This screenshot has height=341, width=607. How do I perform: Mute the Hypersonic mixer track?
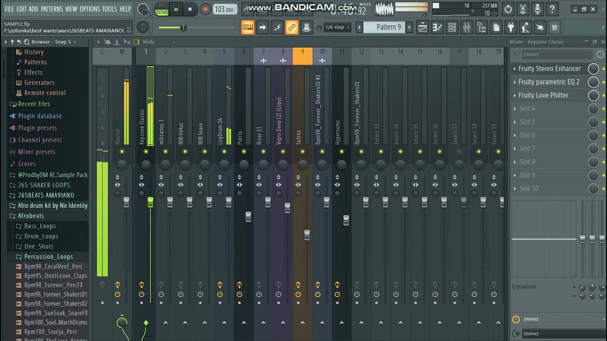click(x=341, y=152)
